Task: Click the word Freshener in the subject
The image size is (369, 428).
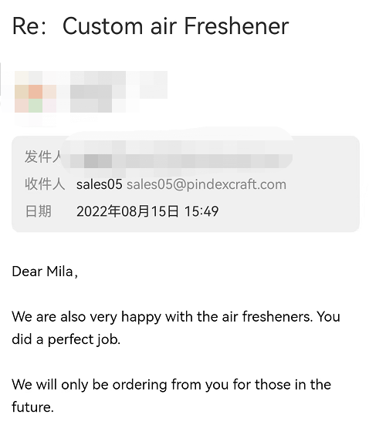Action: [236, 26]
